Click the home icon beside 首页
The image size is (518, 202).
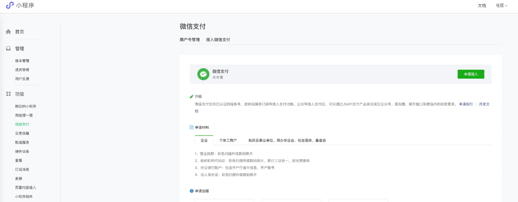pos(8,31)
